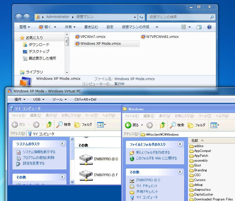
Task: Open the USB menu in Windows Virtual PC
Action: coord(39,100)
